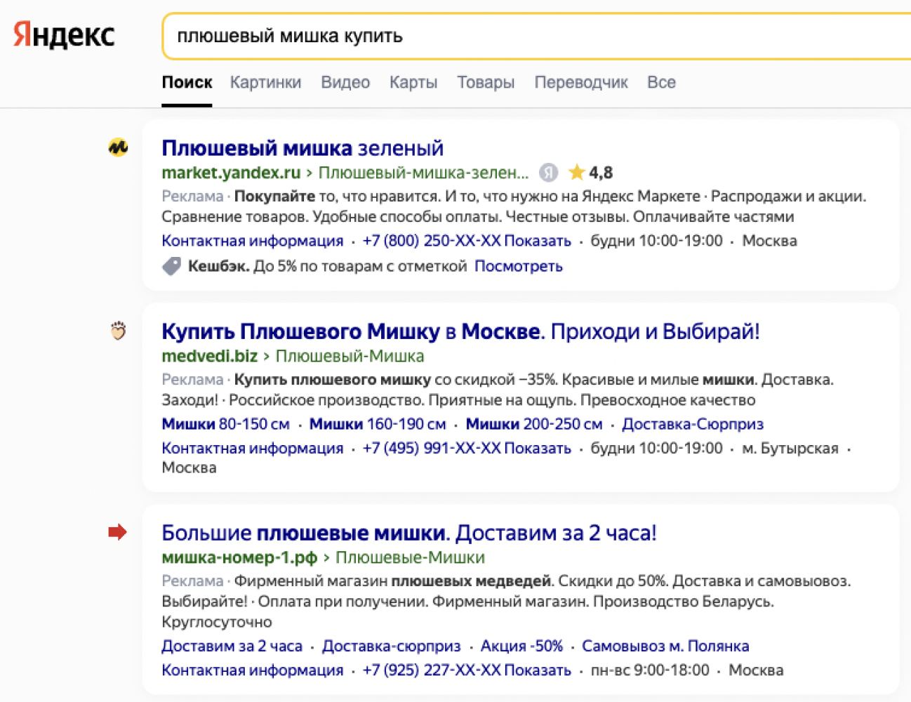The image size is (911, 702).
Task: Open Контактная информация in the Yandex Market ad
Action: [x=253, y=241]
